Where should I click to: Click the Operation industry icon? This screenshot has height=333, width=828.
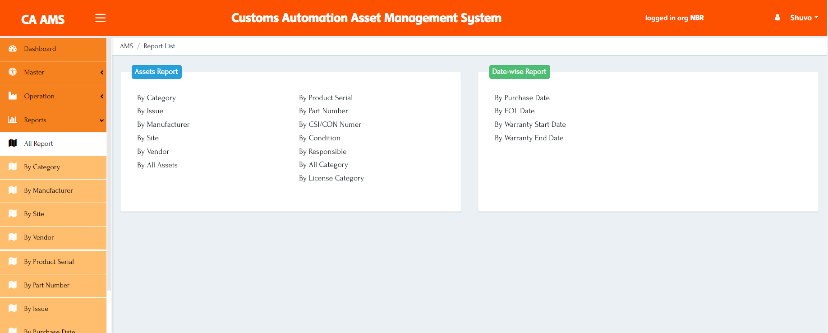pyautogui.click(x=13, y=96)
